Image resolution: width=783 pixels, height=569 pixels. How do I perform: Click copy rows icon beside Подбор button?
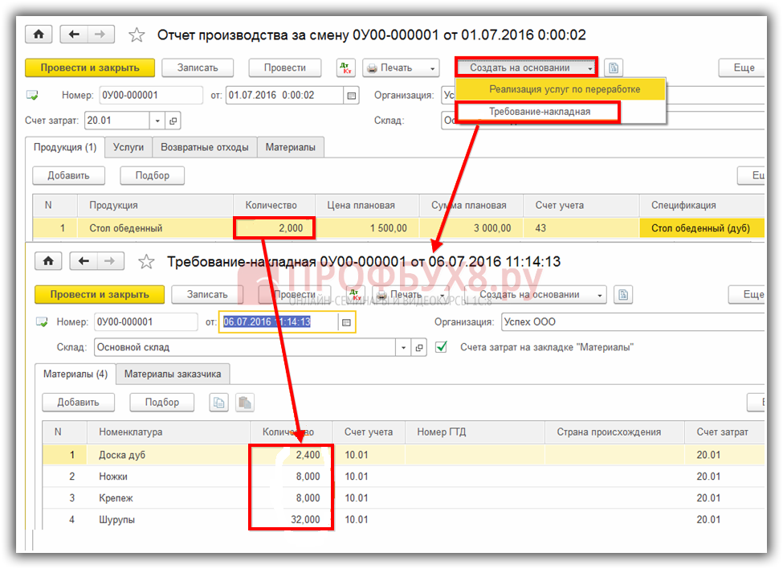[x=219, y=403]
